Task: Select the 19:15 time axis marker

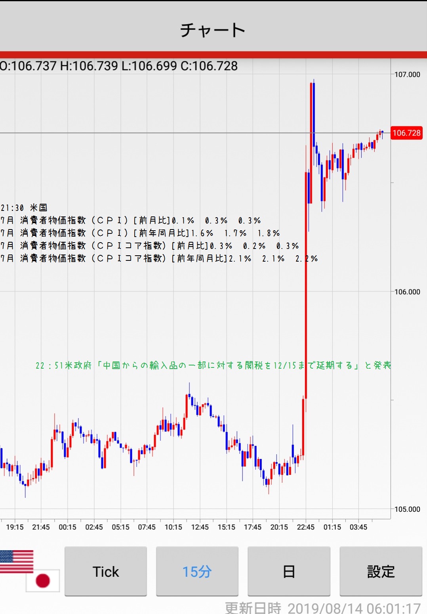Action: tap(15, 527)
